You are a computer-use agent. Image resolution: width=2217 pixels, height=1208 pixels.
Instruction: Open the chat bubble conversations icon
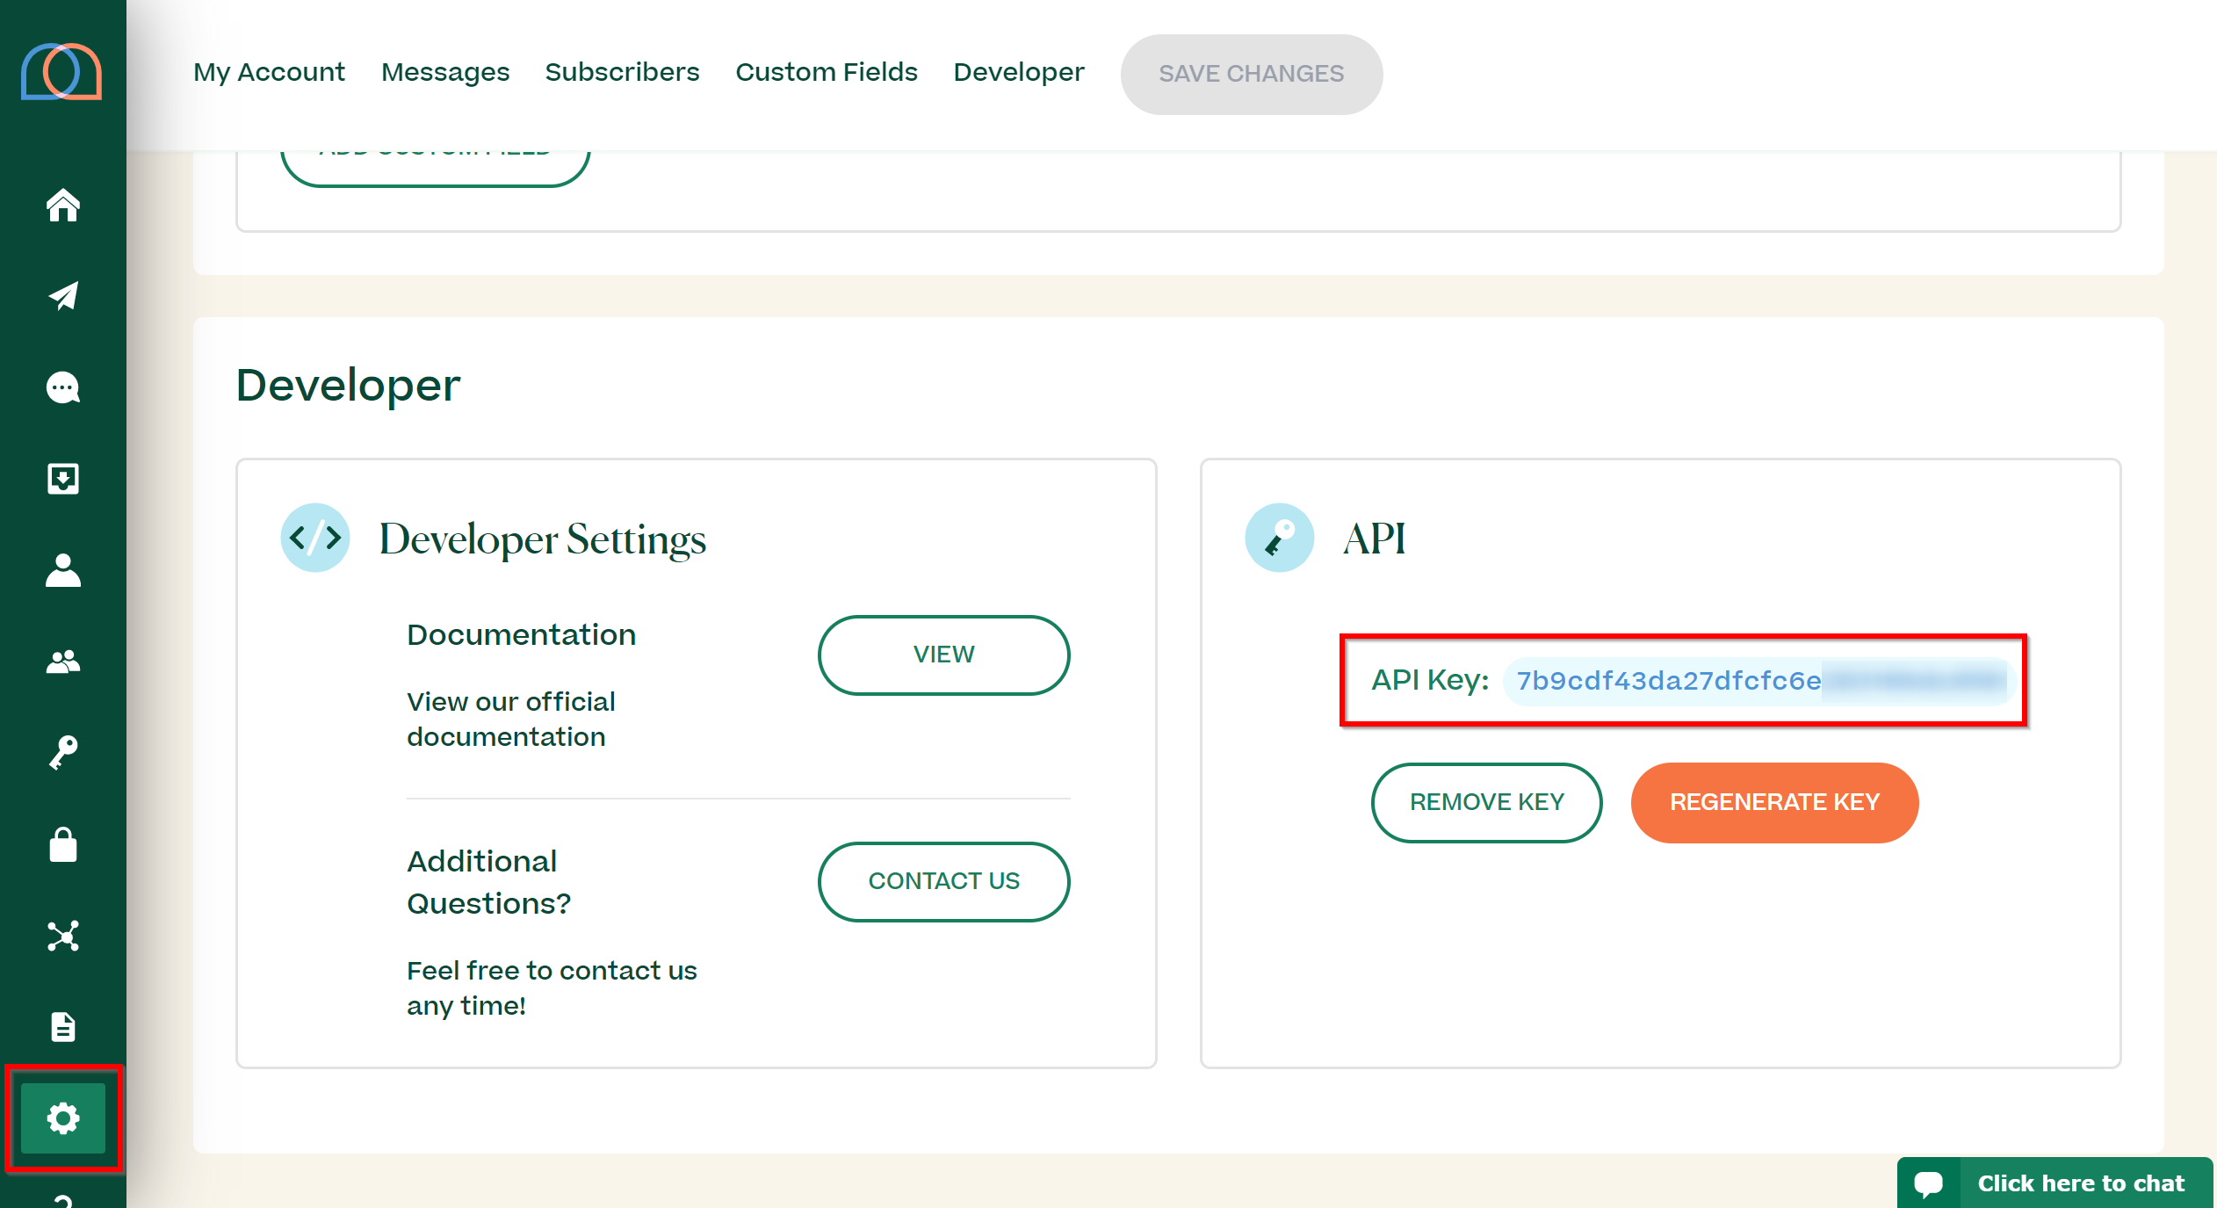pos(63,387)
